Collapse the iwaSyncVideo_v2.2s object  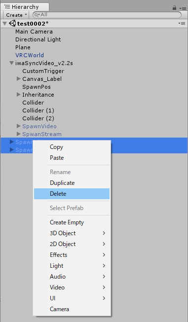(x=12, y=63)
